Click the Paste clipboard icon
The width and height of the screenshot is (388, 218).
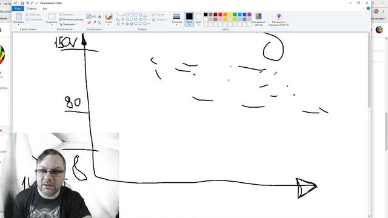[19, 16]
